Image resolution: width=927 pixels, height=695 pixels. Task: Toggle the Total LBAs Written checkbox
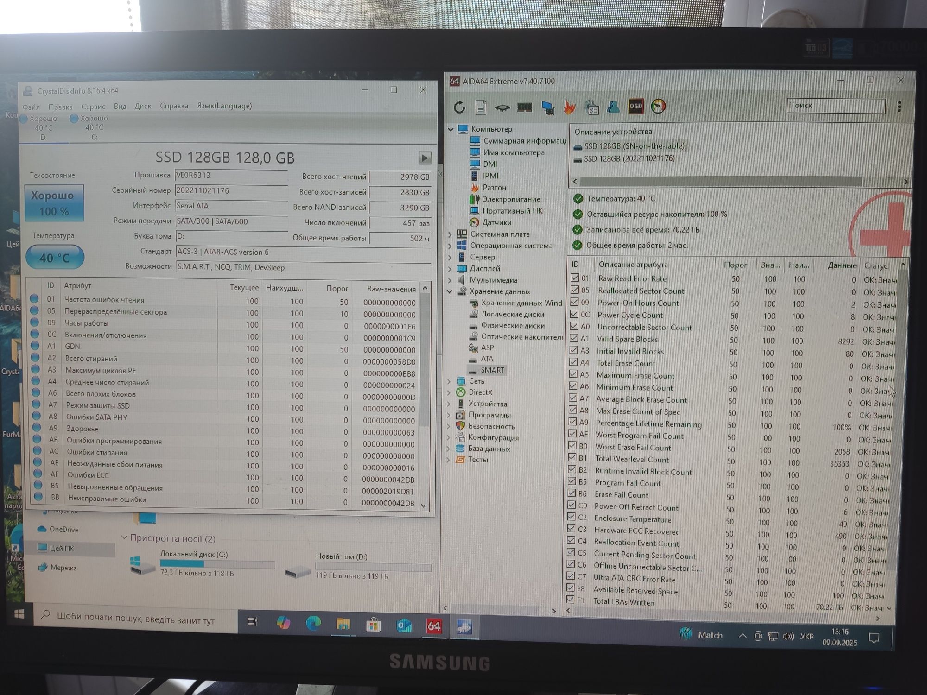pyautogui.click(x=570, y=600)
